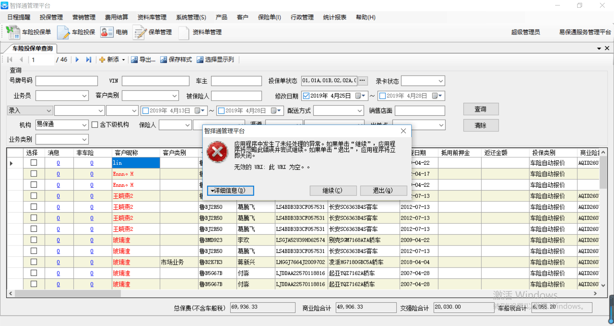
Task: Click the 导出 export icon
Action: tap(134, 60)
